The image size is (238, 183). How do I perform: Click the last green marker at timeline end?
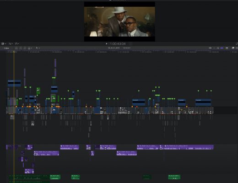(x=211, y=91)
